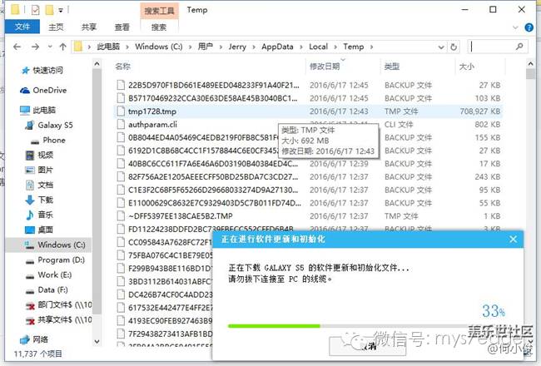Sort files by 类型 column
This screenshot has width=541, height=366.
392,67
